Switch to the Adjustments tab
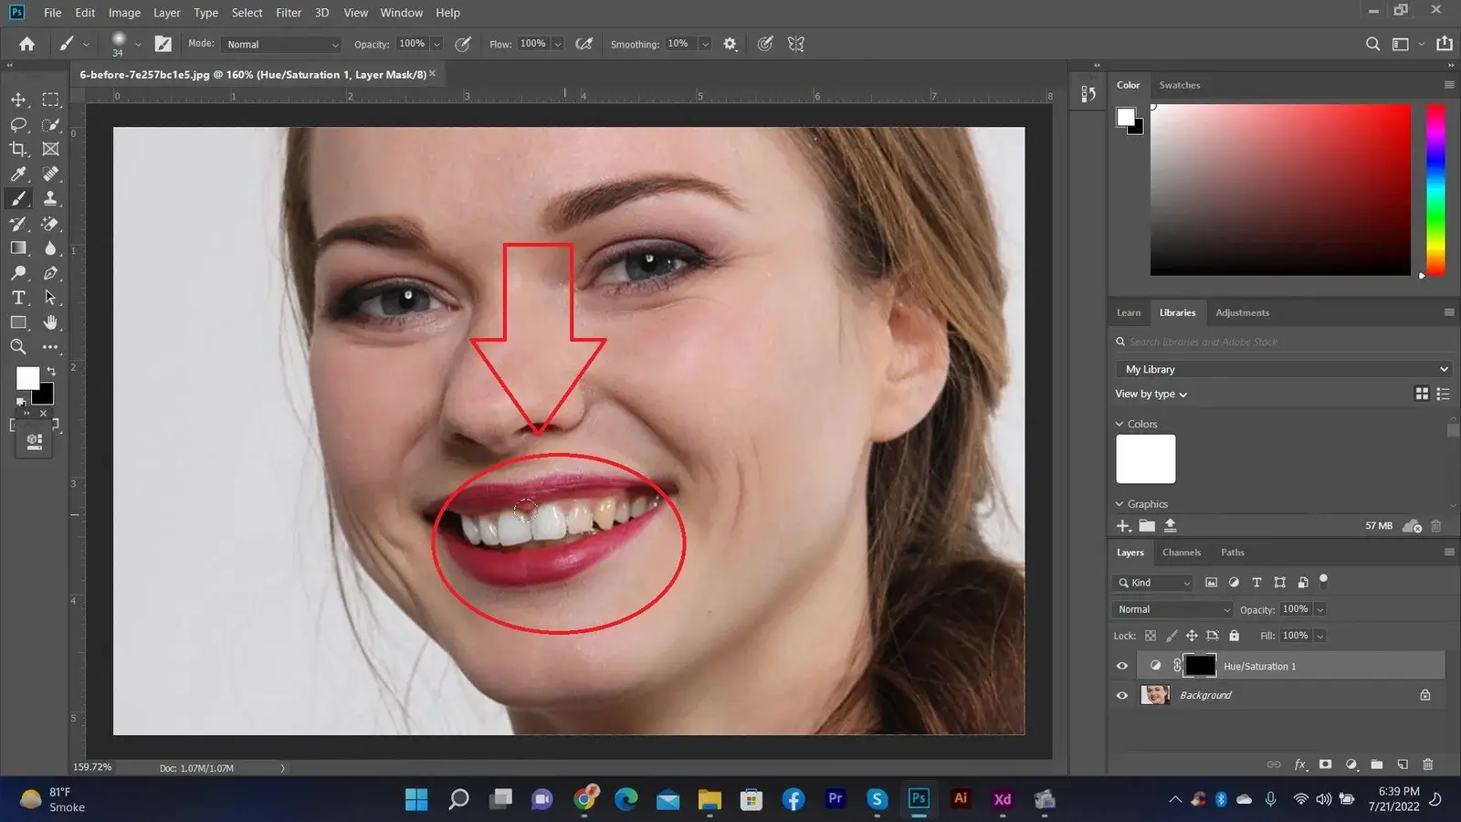The image size is (1461, 822). point(1242,312)
